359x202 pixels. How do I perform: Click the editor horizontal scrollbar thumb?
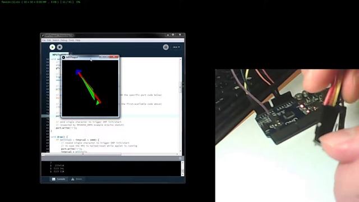(83, 154)
